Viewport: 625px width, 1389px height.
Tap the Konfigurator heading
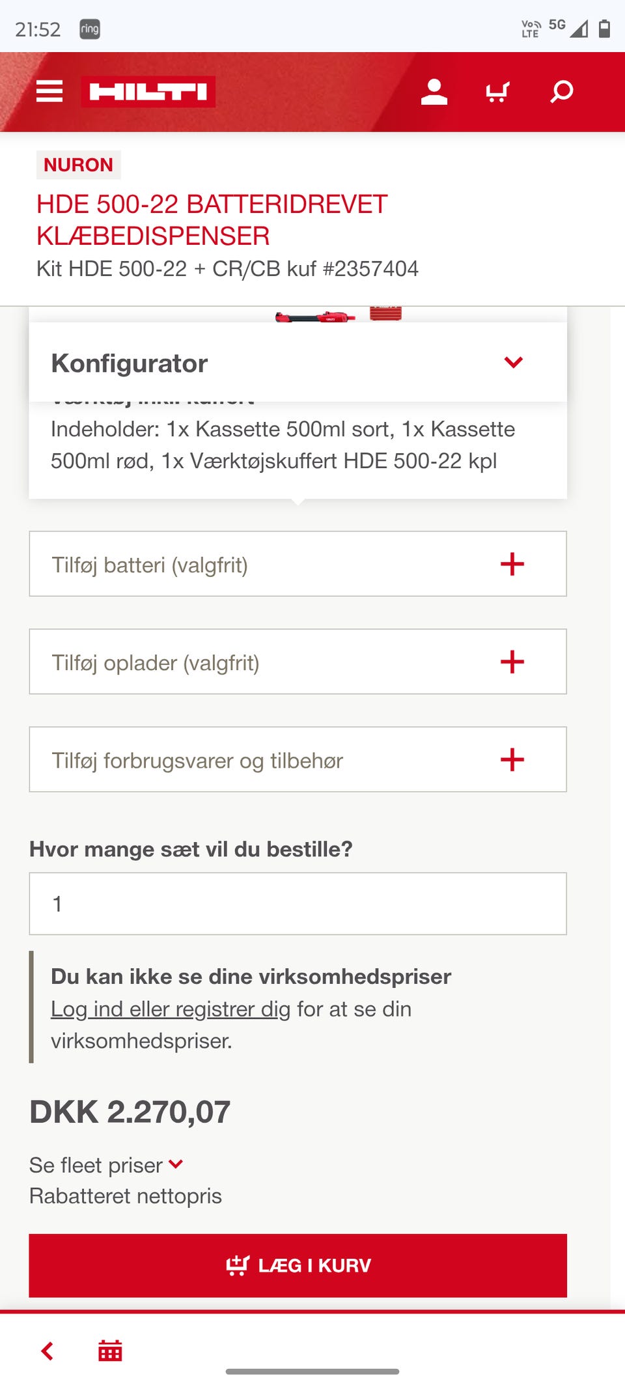(x=130, y=363)
